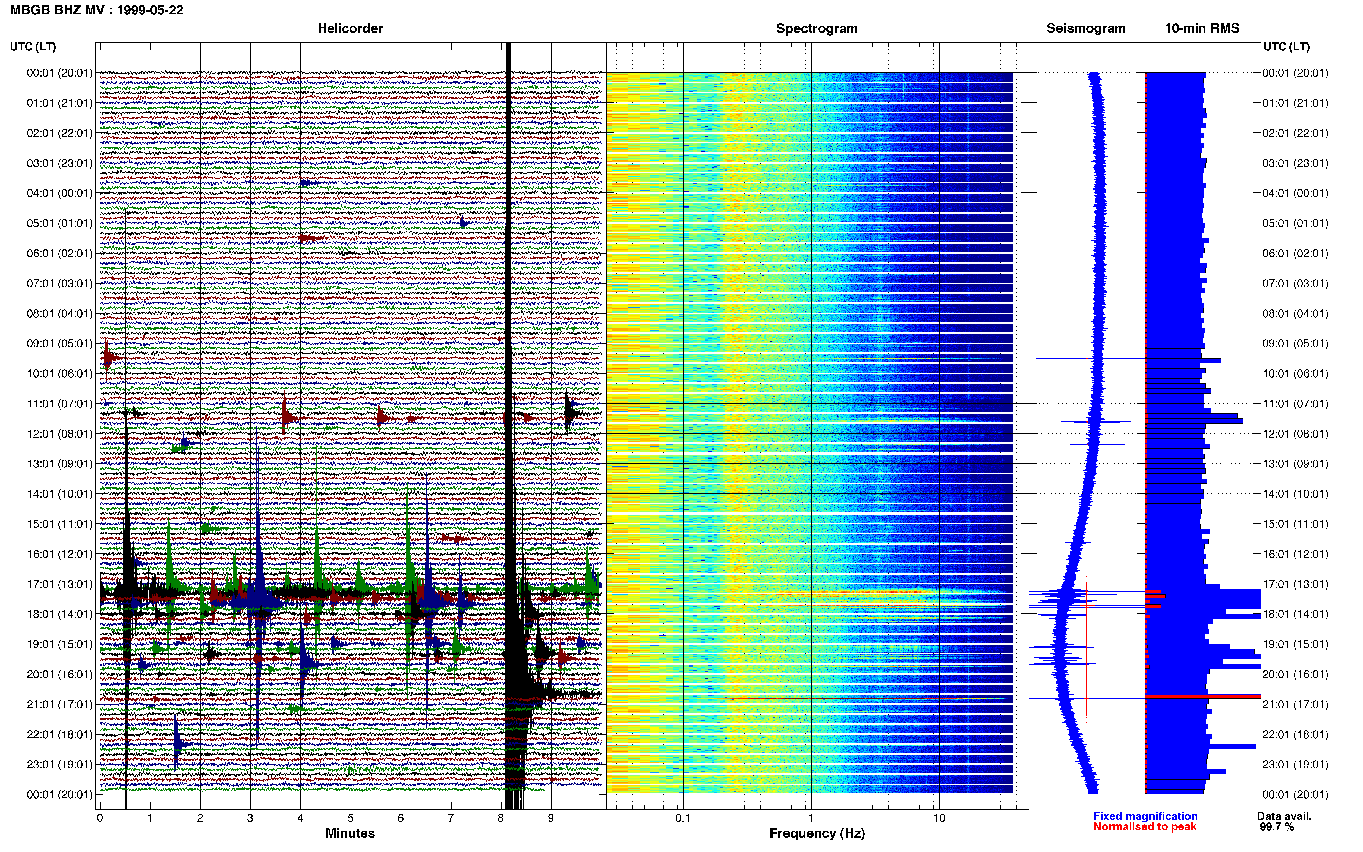The height and width of the screenshot is (852, 1363).
Task: Click Helicorder time label 13:01 (09:01)
Action: [60, 464]
